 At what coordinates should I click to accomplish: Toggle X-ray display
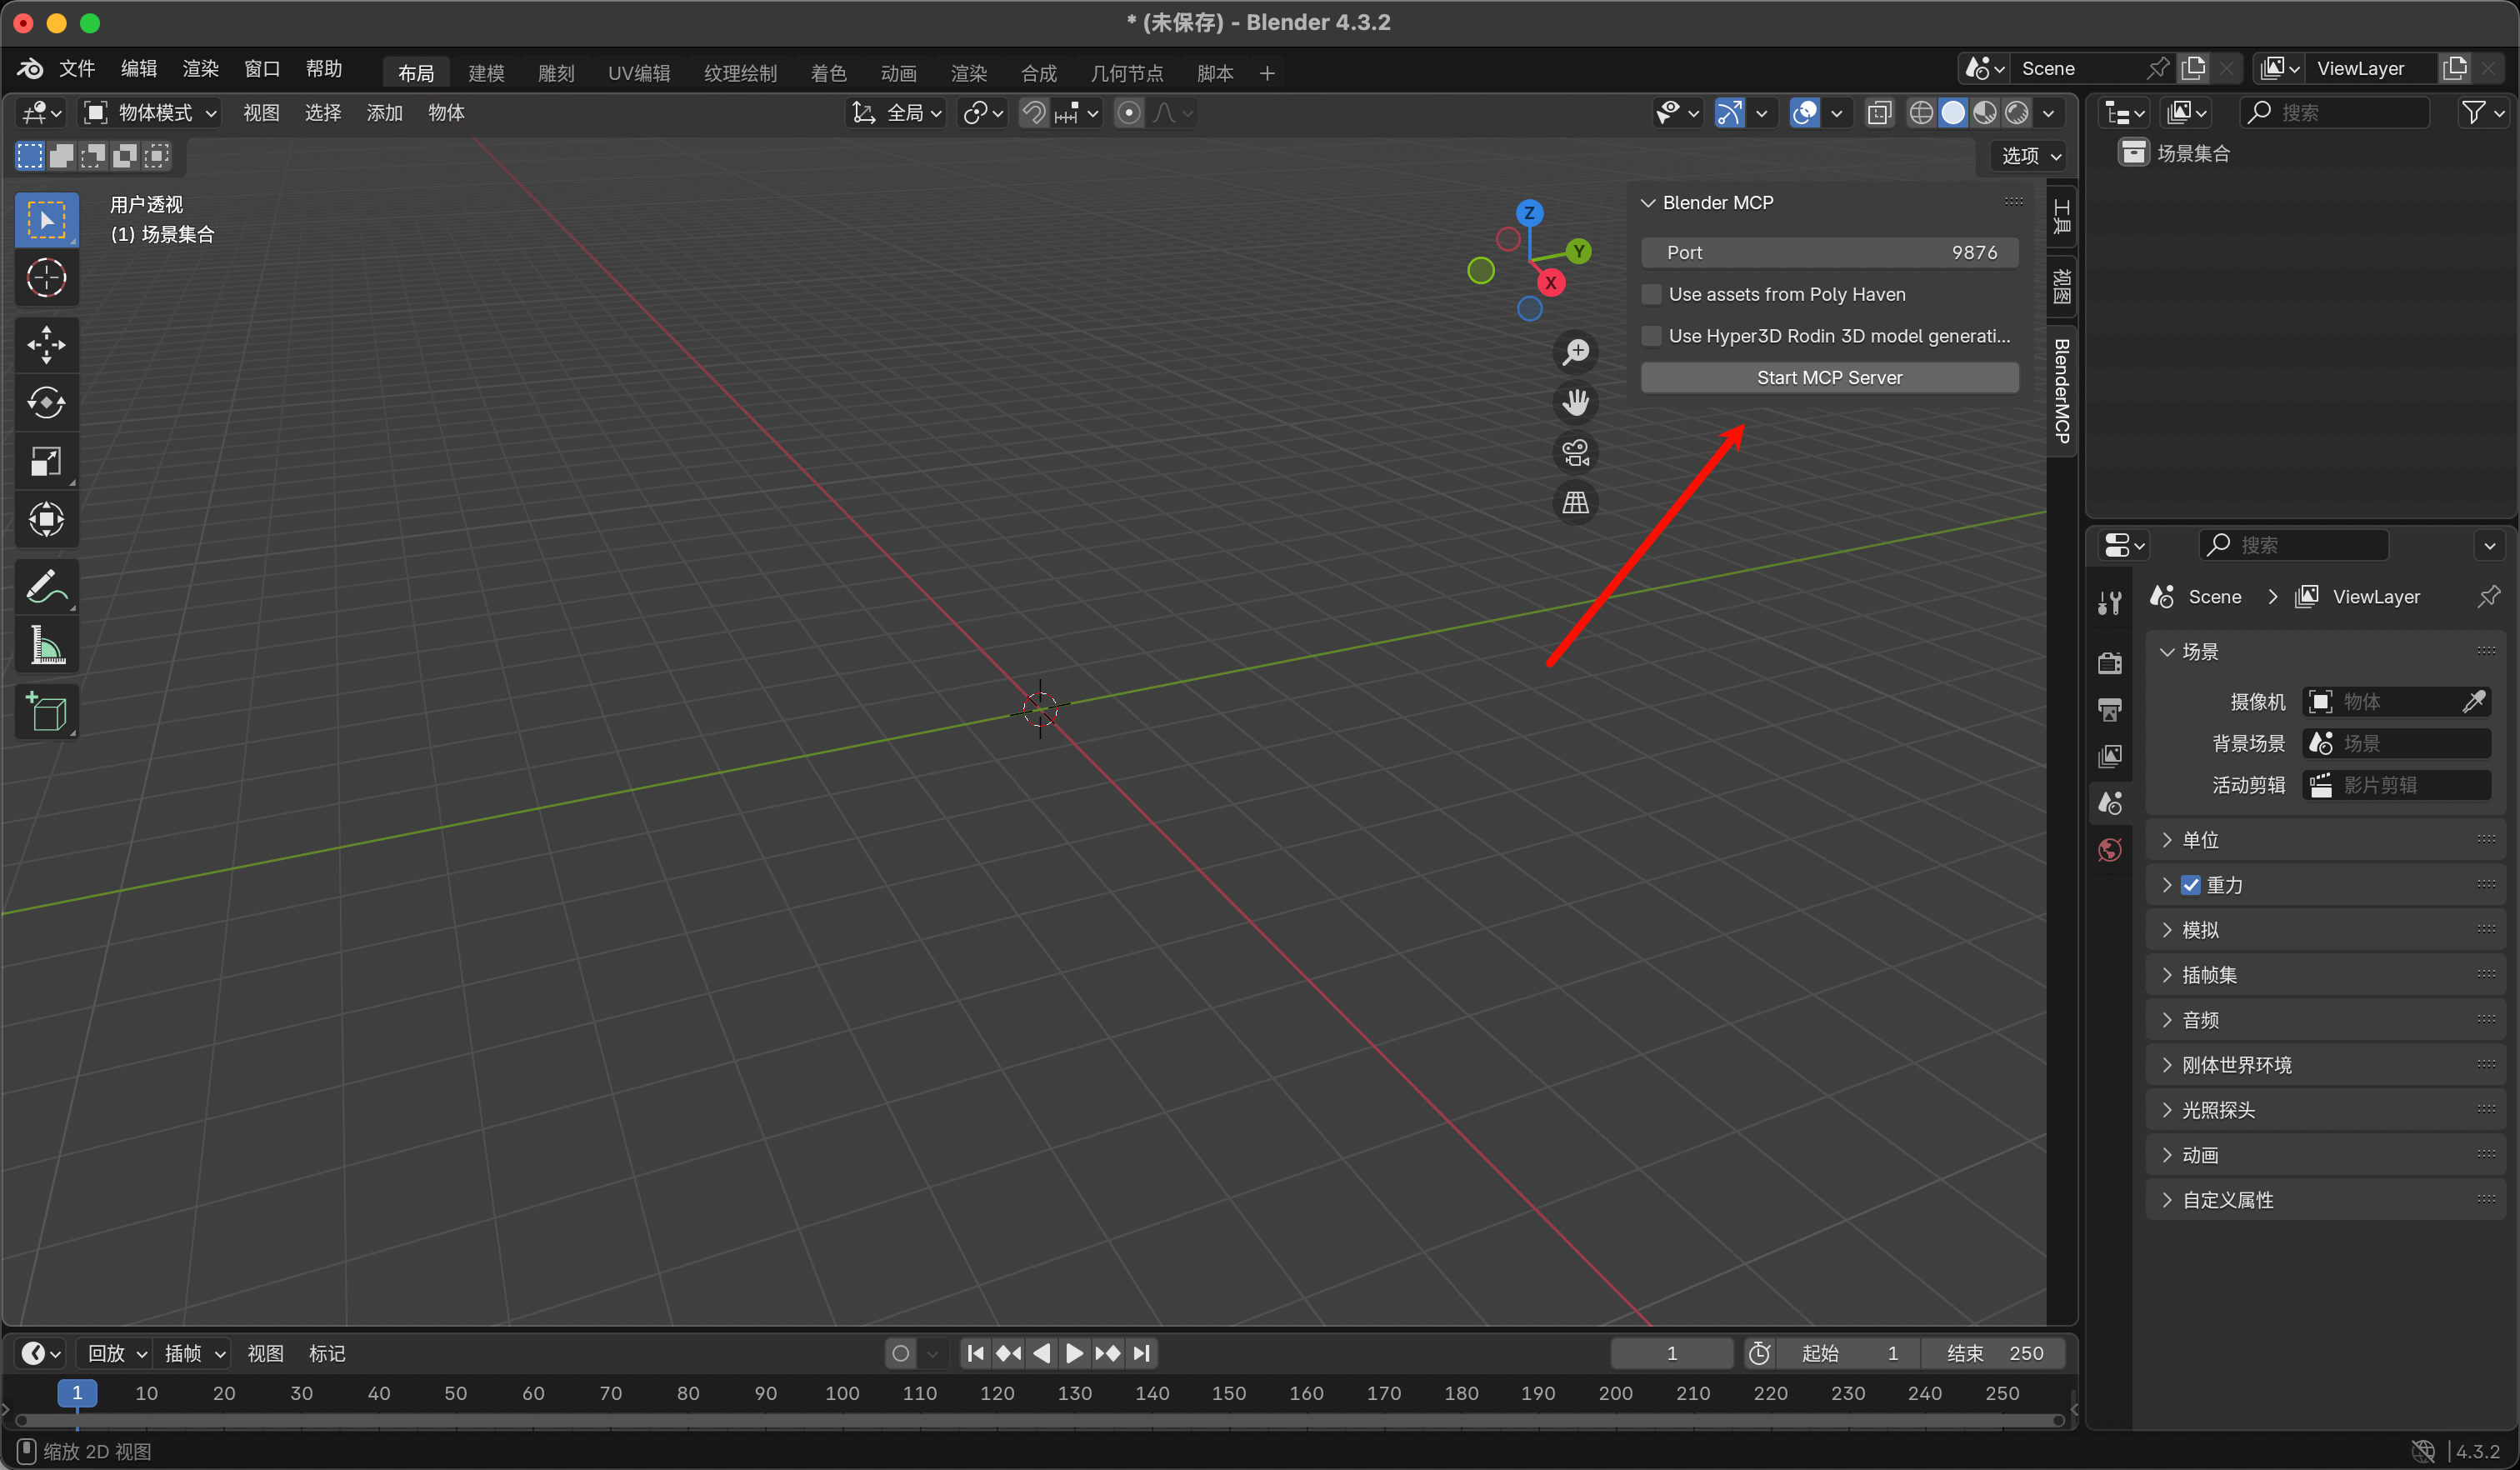(x=1879, y=113)
